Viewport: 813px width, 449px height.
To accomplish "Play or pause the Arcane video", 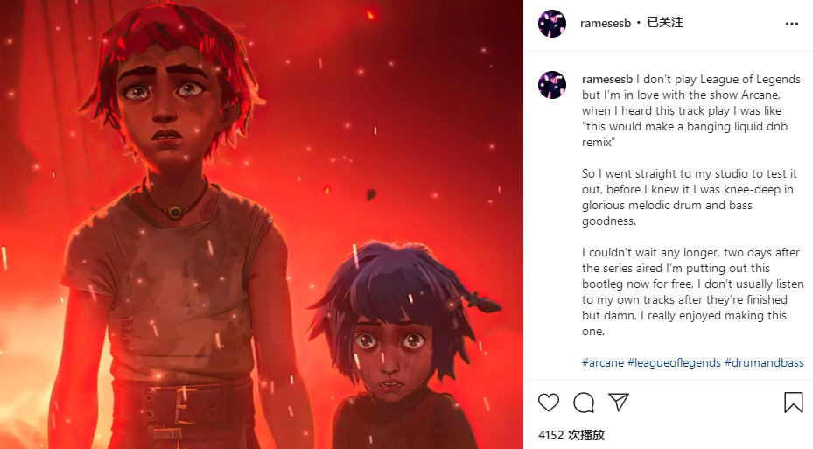I will pyautogui.click(x=262, y=224).
